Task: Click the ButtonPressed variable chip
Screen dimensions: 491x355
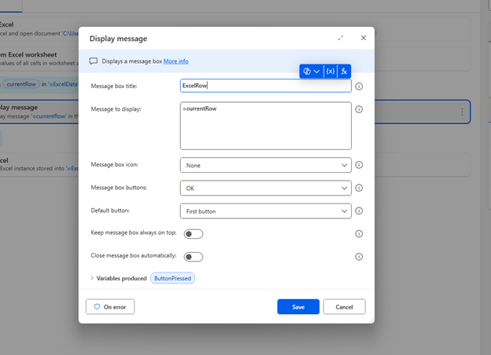Action: click(x=172, y=278)
